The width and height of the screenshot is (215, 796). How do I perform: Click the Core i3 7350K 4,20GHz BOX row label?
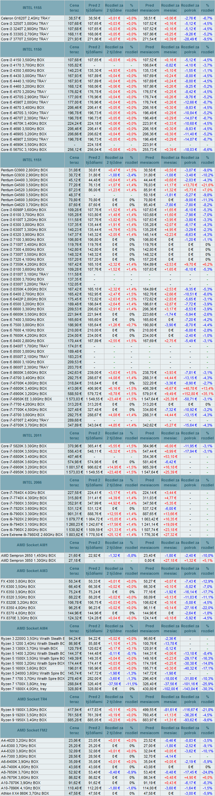coord(24,264)
